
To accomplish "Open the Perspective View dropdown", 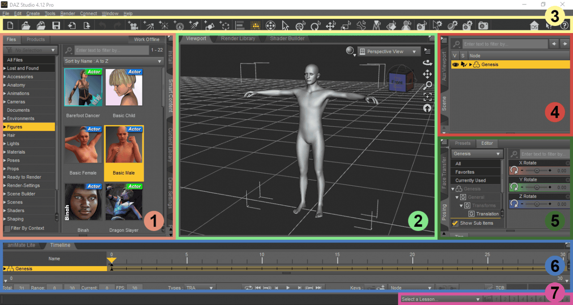I will (389, 51).
